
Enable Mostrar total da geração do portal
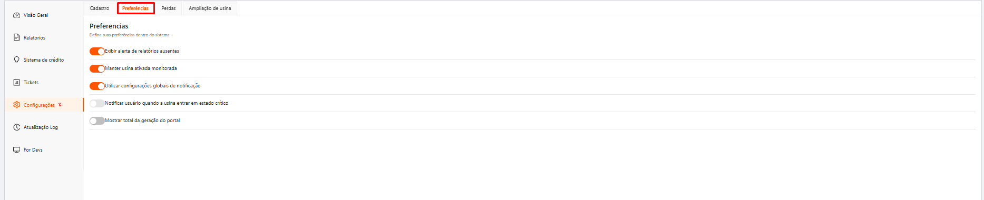(x=97, y=121)
